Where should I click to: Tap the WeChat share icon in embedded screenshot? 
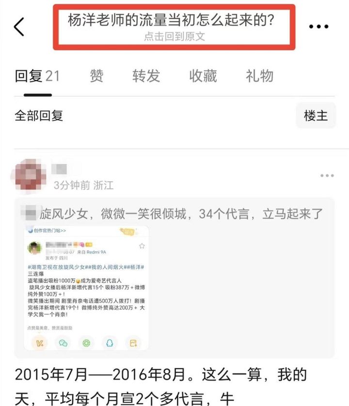coord(63,343)
